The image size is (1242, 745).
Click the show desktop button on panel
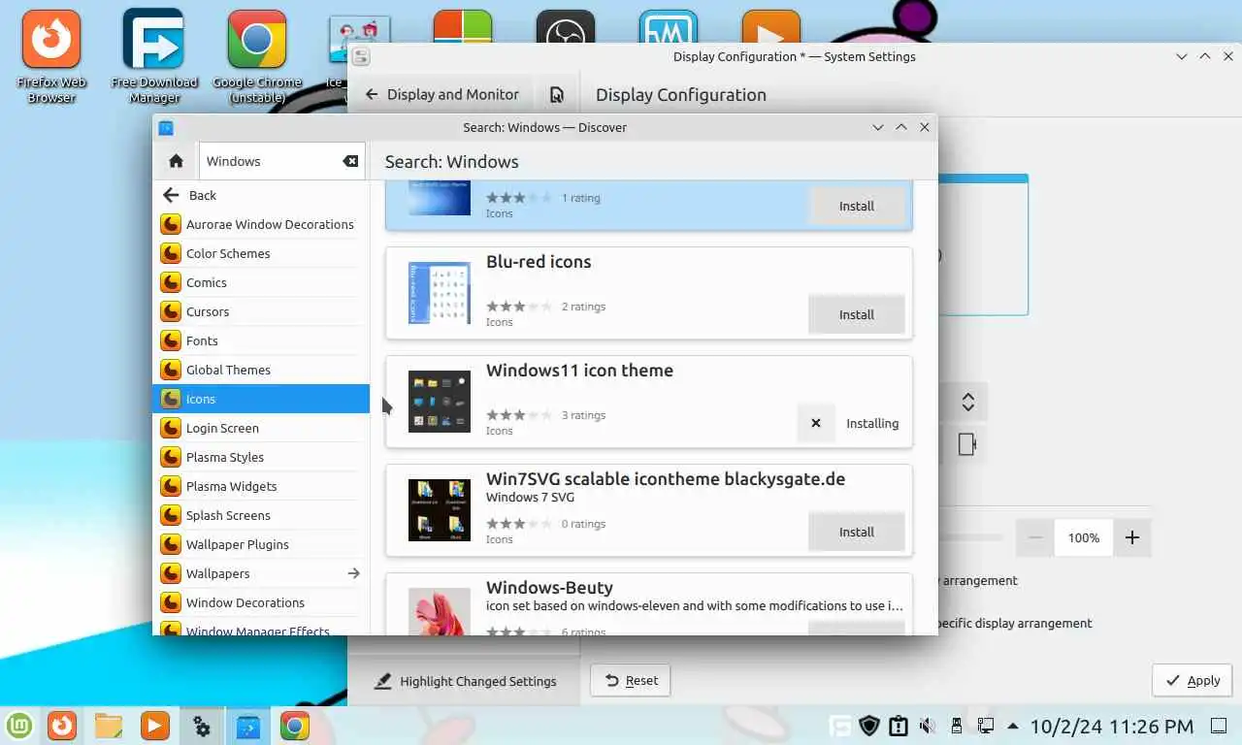tap(1219, 726)
